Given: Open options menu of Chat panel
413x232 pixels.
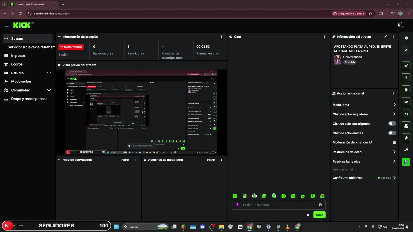Looking at the screenshot, I should tap(325, 37).
